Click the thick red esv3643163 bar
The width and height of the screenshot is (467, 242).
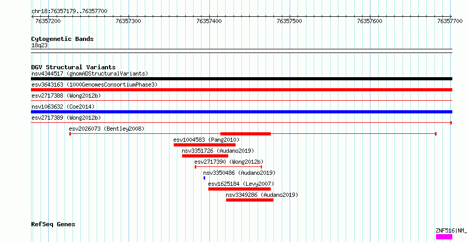[241, 90]
